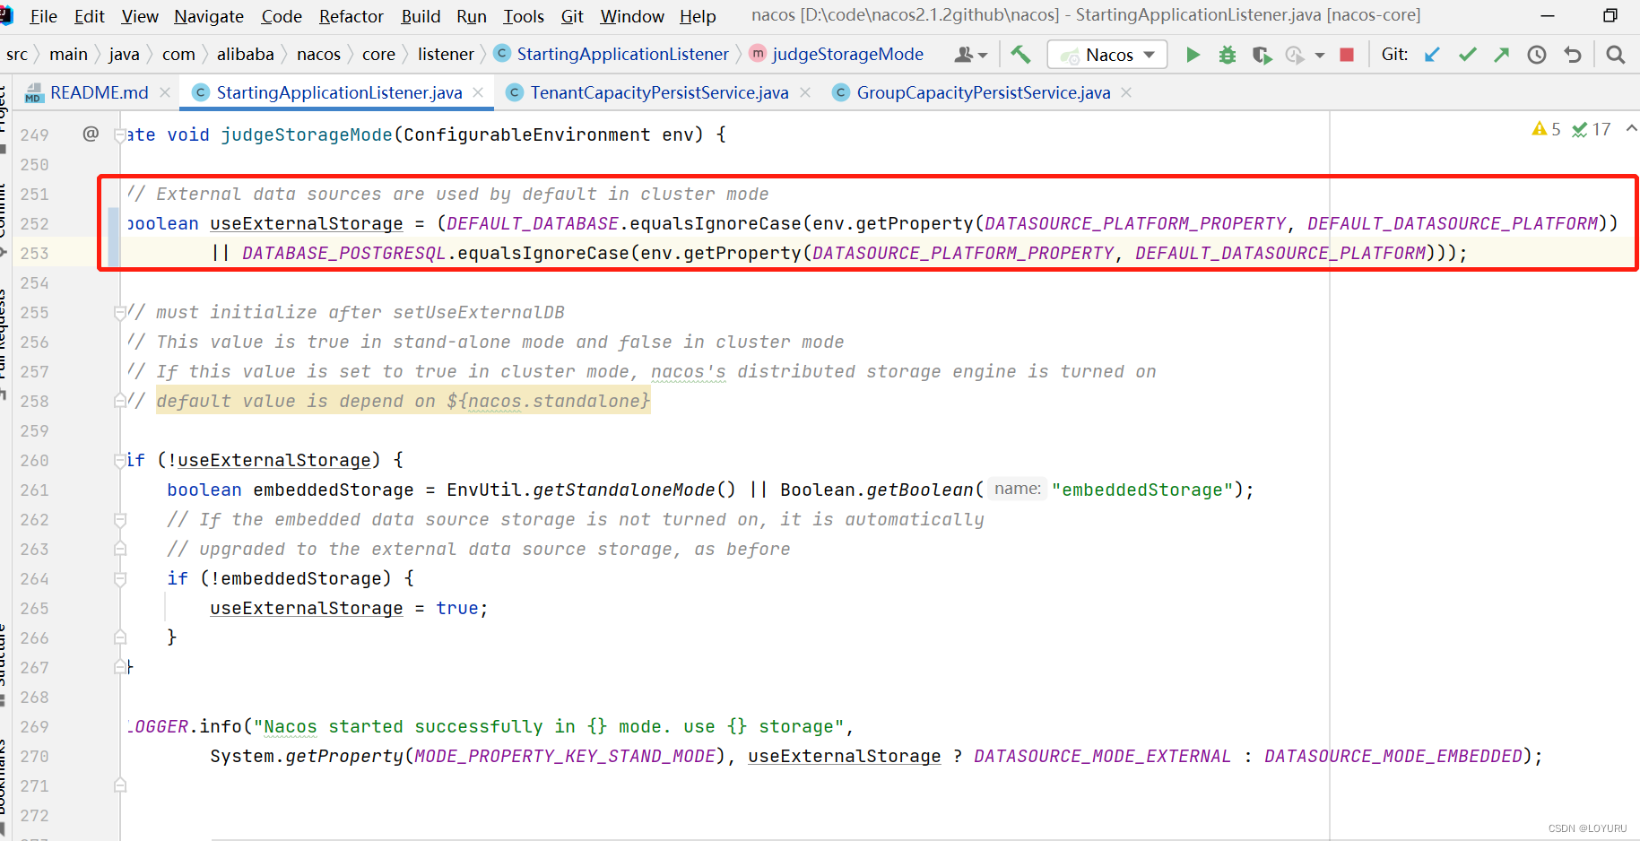This screenshot has height=841, width=1640.
Task: Collapse the judgeStorageMode method fold marker
Action: coord(120,135)
